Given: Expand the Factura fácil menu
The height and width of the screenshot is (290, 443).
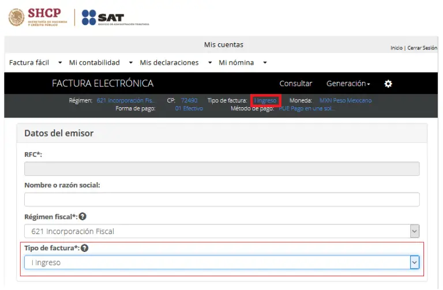Looking at the screenshot, I should (x=35, y=62).
